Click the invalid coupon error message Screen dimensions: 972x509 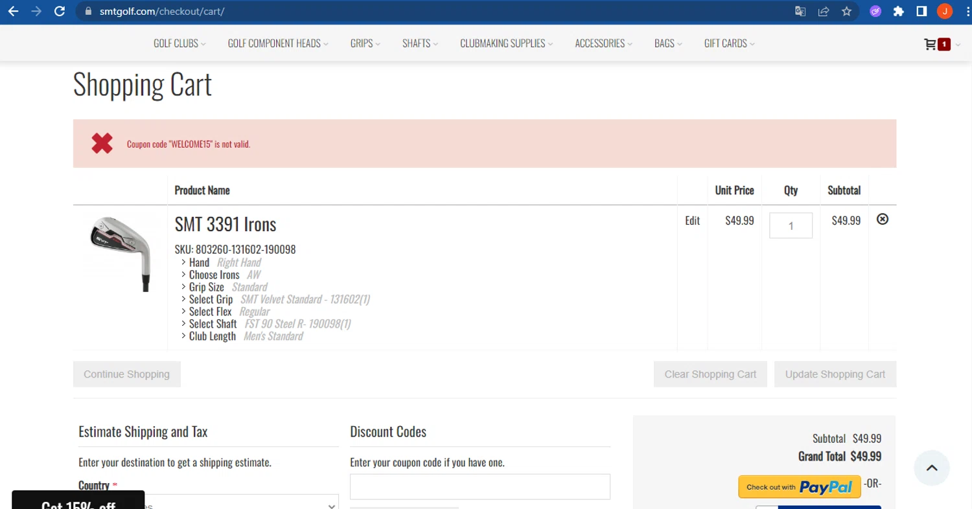(189, 144)
